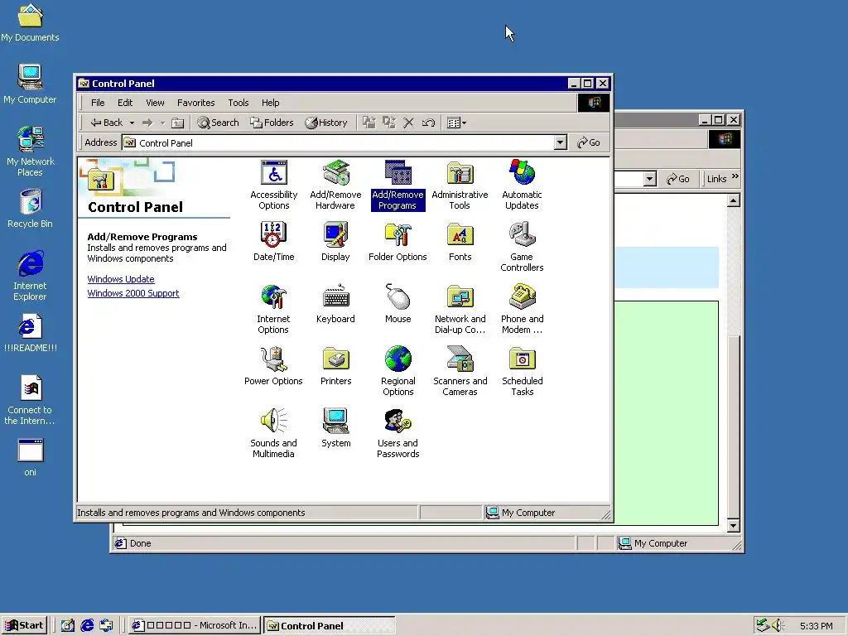848x636 pixels.
Task: Select My Network Places desktop icon
Action: point(31,152)
